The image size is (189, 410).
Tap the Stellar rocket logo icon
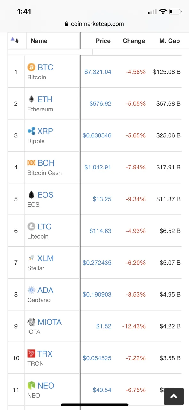coord(31,258)
